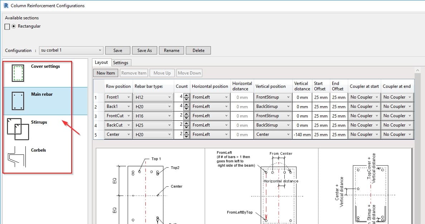
Task: Click the Remove Item button
Action: point(134,73)
